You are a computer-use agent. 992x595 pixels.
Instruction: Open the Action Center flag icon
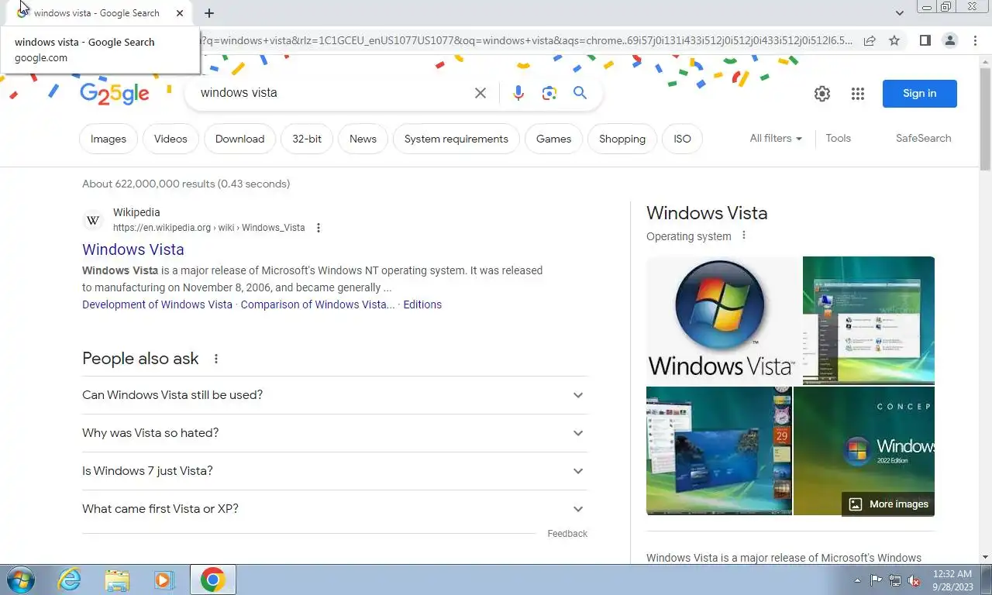pos(876,580)
